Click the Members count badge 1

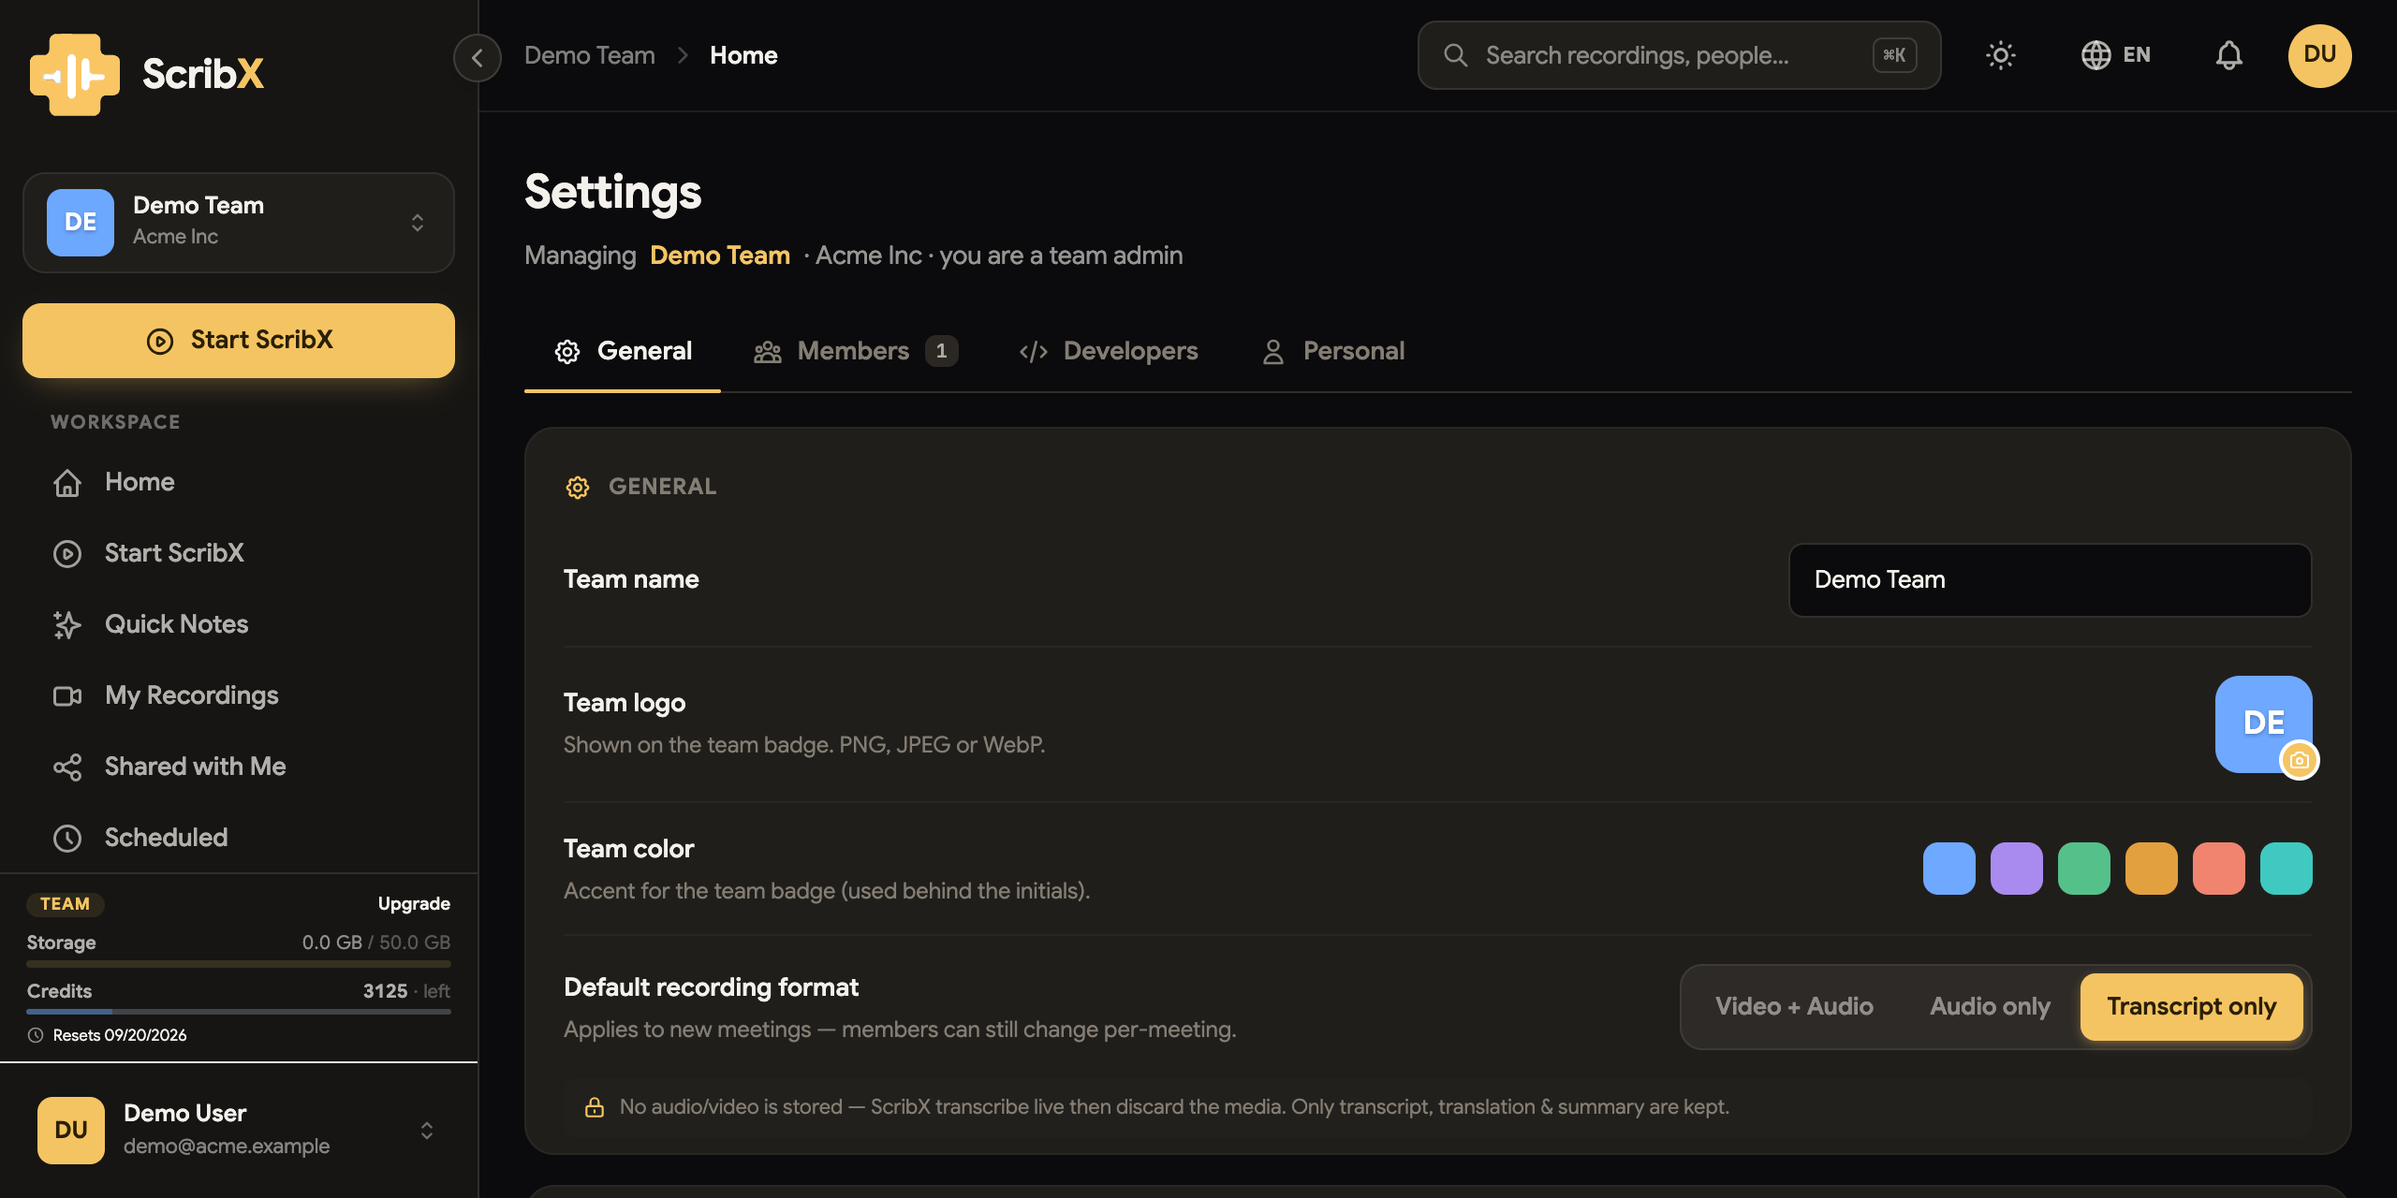tap(941, 351)
